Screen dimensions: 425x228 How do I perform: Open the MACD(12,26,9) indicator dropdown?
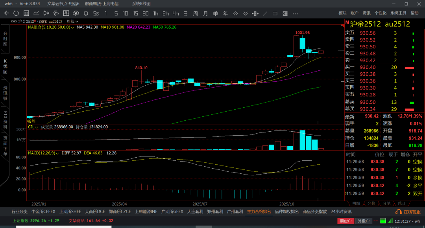tap(43, 153)
